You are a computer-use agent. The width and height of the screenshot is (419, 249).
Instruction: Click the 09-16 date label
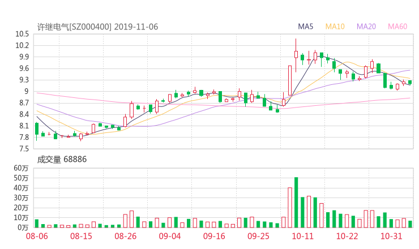pos(214,236)
